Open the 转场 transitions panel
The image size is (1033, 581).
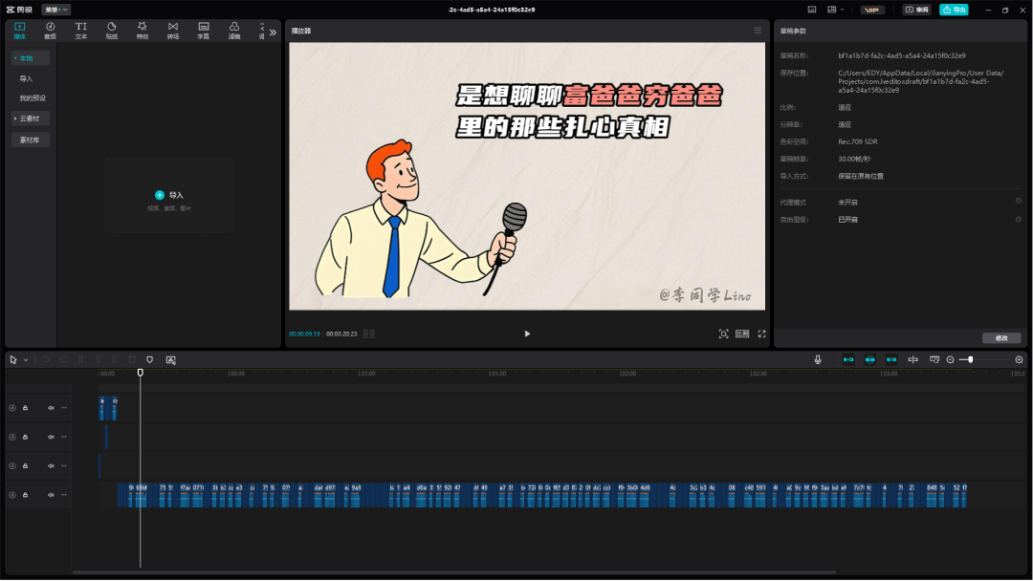172,31
